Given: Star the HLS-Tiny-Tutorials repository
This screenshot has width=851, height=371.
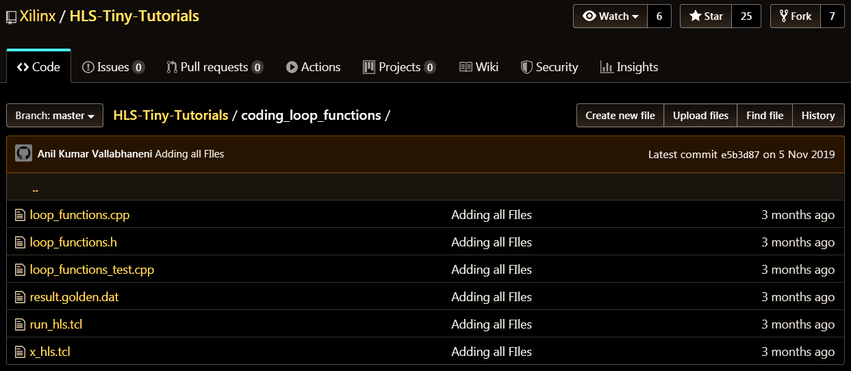Looking at the screenshot, I should (706, 16).
